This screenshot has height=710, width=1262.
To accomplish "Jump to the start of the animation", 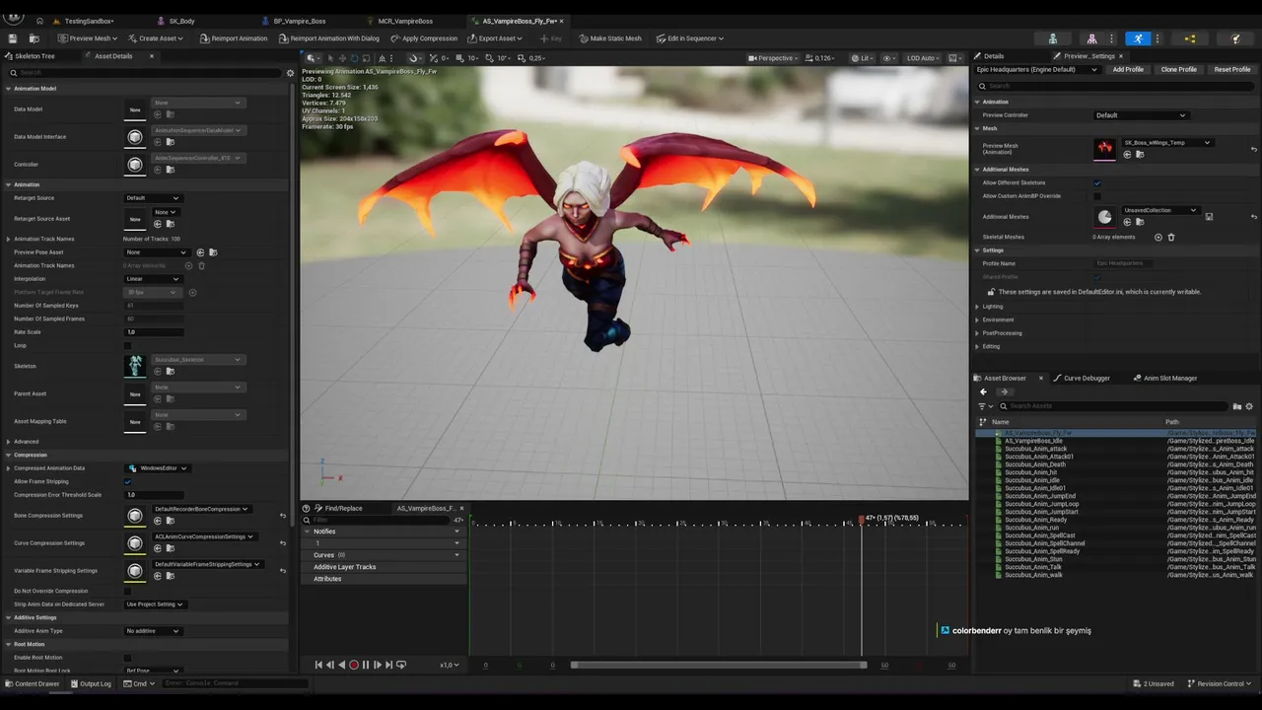I will tap(318, 665).
